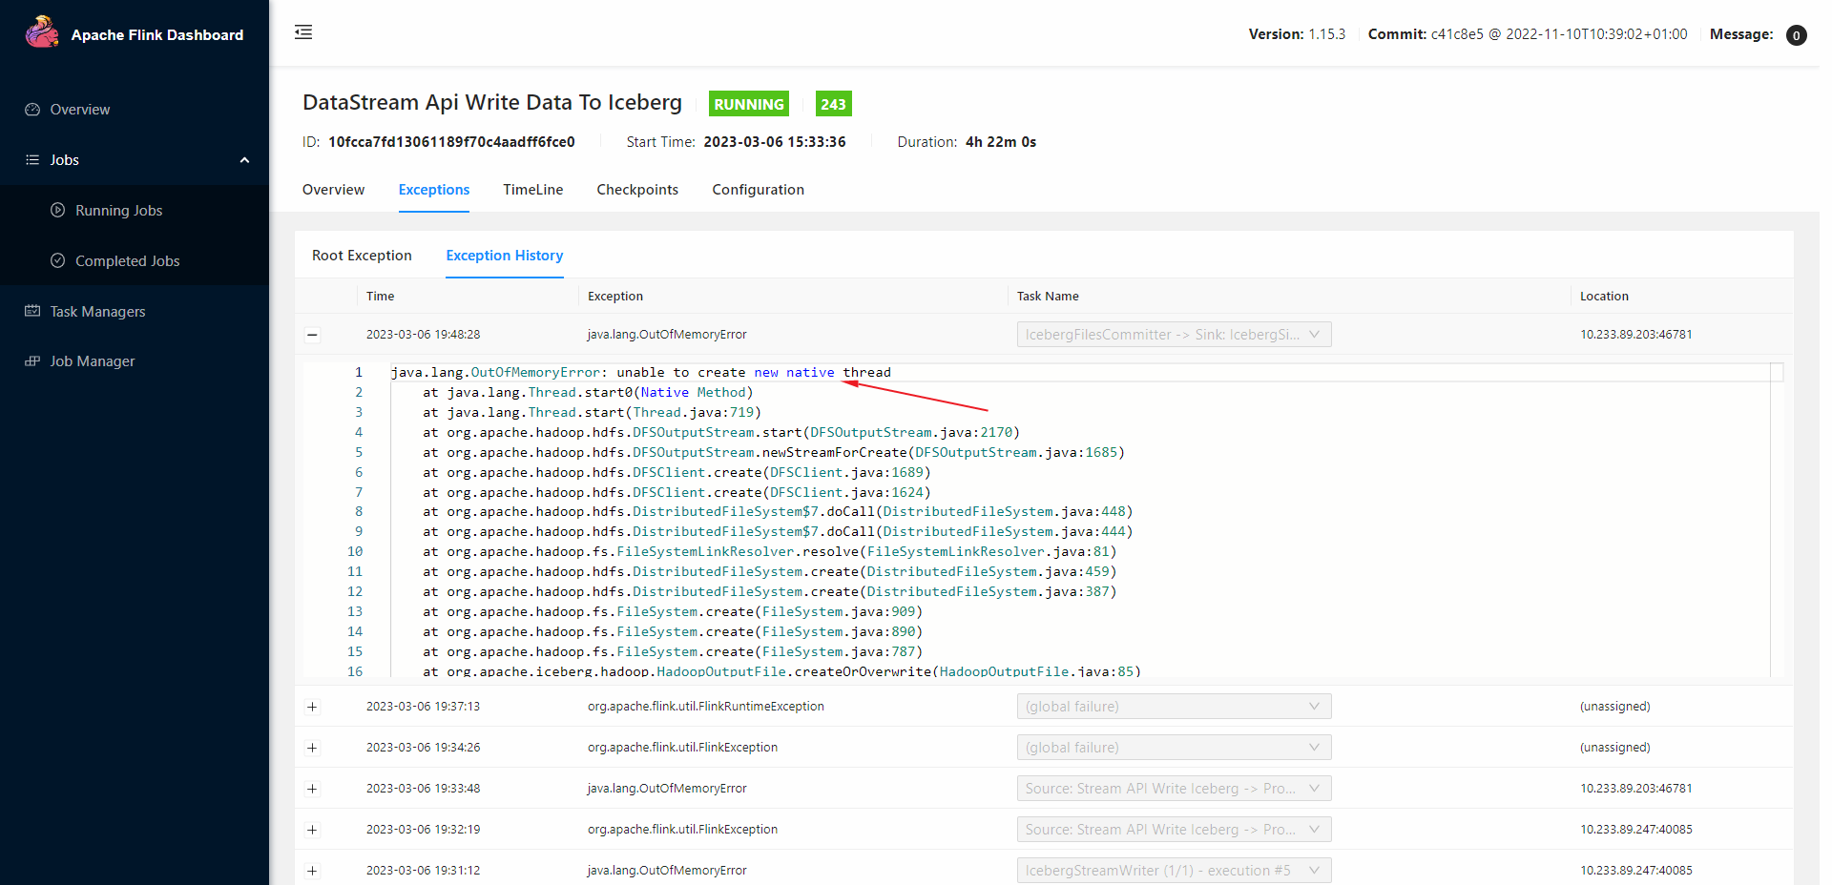Click the duration value 4h 22m 0s
1832x885 pixels.
pos(1001,142)
